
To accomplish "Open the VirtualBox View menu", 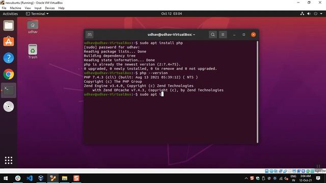I will tap(28, 8).
